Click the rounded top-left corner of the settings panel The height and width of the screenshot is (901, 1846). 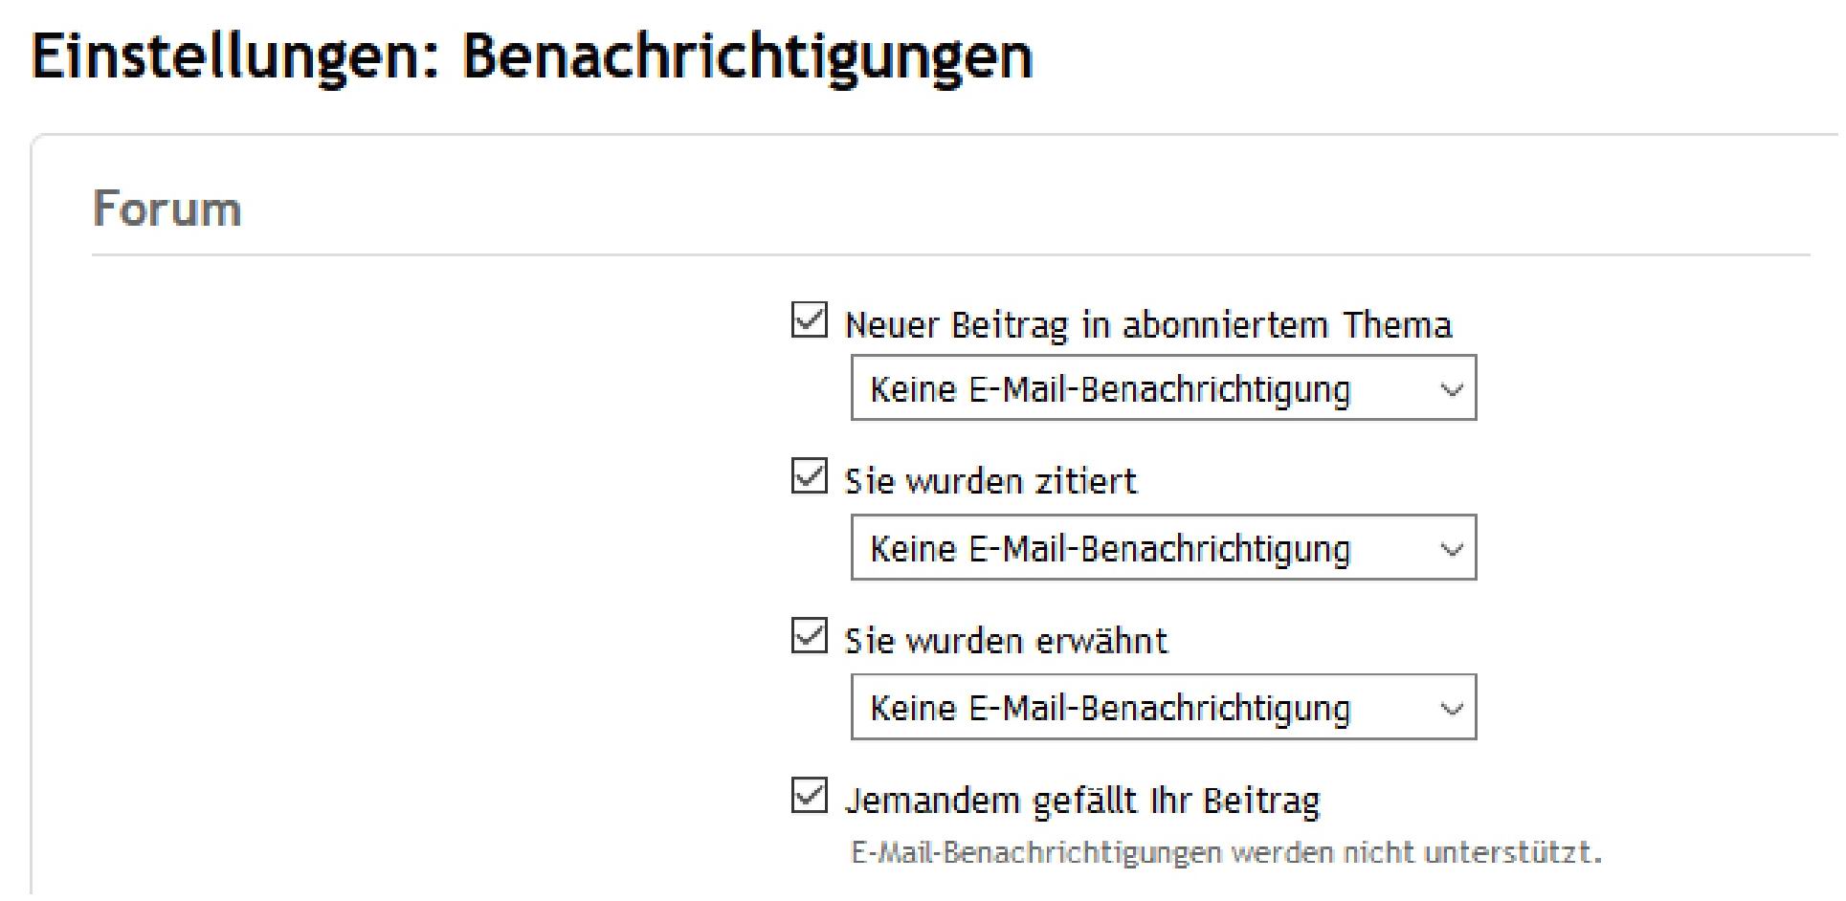[x=38, y=143]
